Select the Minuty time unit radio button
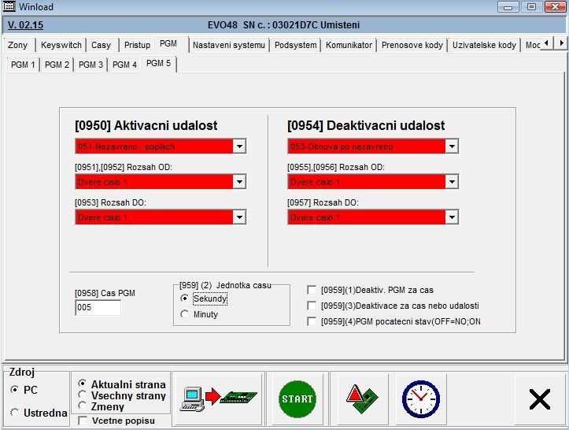The image size is (569, 430). [185, 314]
